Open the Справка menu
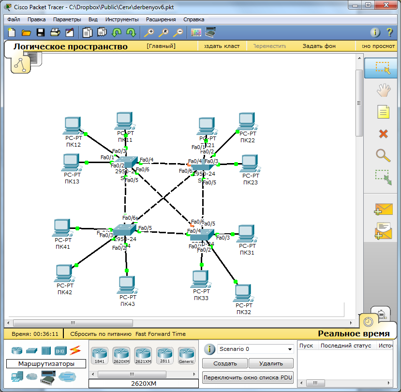Image resolution: width=401 pixels, height=392 pixels. point(194,19)
